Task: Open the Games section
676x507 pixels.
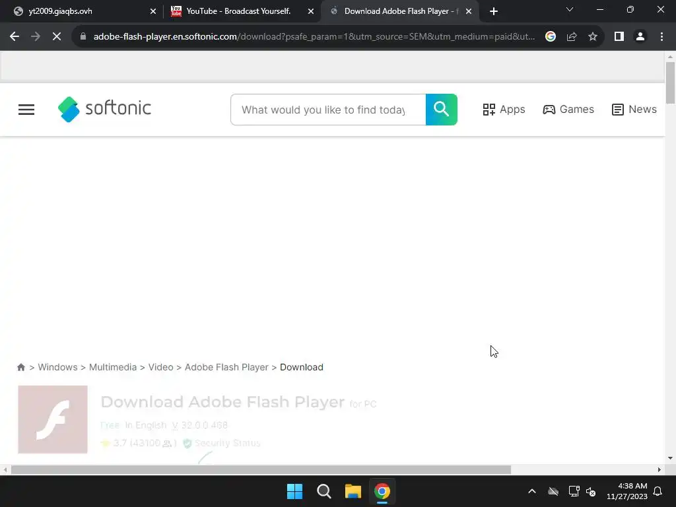Action: pyautogui.click(x=568, y=110)
